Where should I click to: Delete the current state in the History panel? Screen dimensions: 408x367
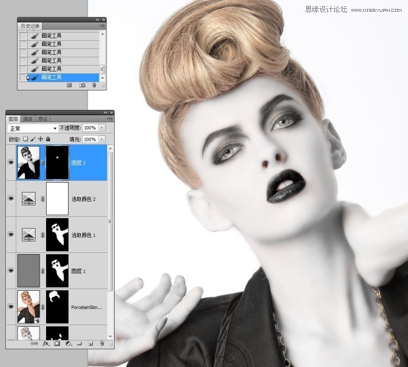pos(93,85)
